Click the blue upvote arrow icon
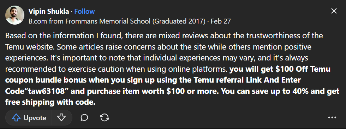This screenshot has height=129, width=346. coord(16,118)
